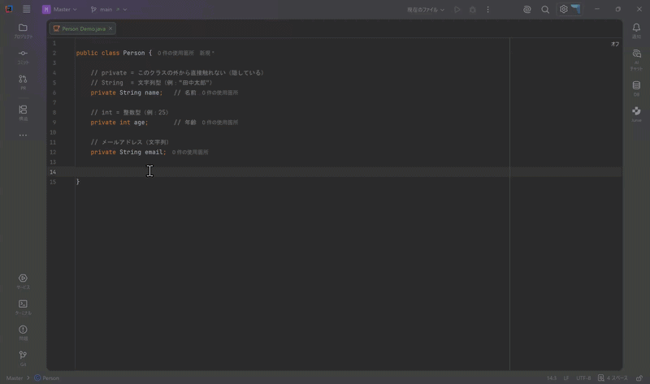Open the Problems tool window
The image size is (650, 384).
[24, 333]
